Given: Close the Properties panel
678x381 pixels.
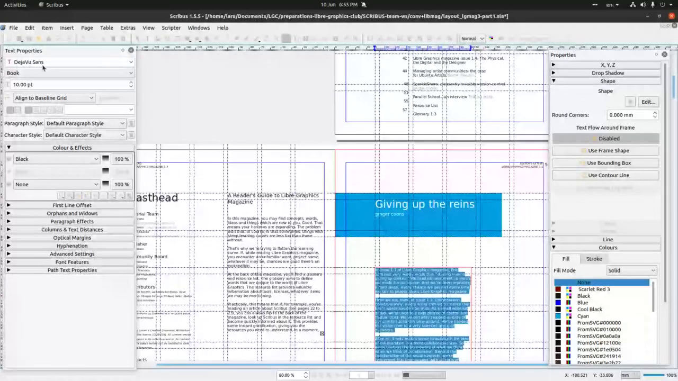Looking at the screenshot, I should coord(665,55).
